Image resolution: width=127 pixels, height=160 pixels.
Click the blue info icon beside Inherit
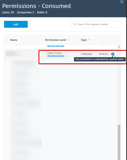coord(113,54)
